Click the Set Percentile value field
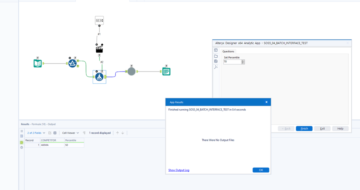Screen dimensions: 360x190 [x=232, y=62]
